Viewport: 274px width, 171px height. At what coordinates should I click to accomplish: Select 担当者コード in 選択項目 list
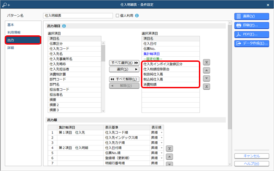(x=75, y=90)
